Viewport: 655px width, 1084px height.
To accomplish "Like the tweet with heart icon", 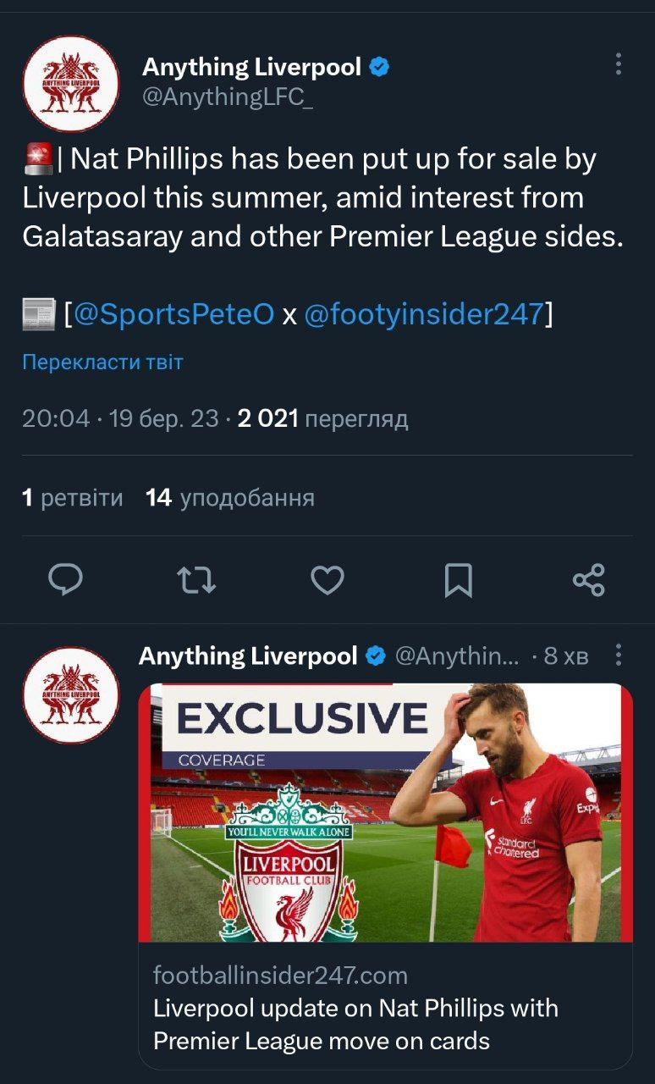I will click(327, 580).
